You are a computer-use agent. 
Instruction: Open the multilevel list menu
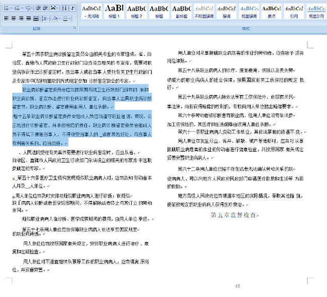pyautogui.click(x=29, y=8)
